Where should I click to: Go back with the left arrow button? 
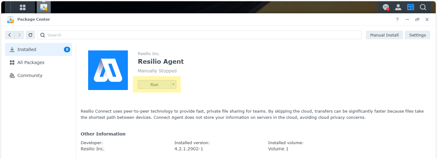pos(10,35)
